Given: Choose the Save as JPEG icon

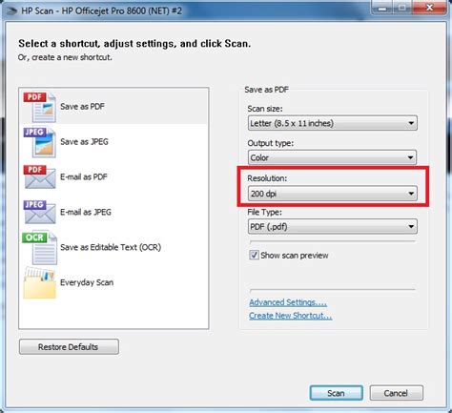Looking at the screenshot, I should [x=40, y=142].
